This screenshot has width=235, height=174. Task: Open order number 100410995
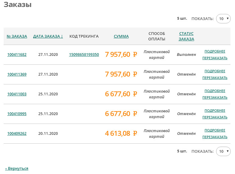point(17,114)
